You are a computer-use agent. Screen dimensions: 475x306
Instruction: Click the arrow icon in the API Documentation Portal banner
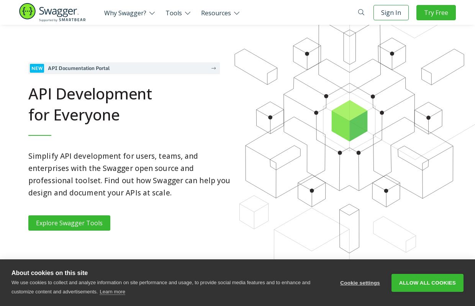(x=213, y=68)
